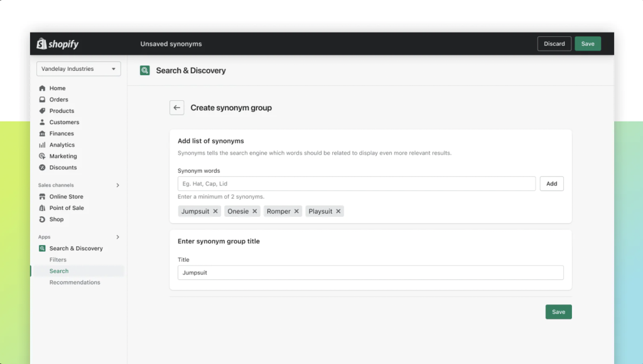This screenshot has height=364, width=643.
Task: Open the Vandelay Industries store dropdown
Action: coord(78,69)
